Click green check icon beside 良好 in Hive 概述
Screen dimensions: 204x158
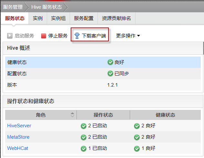point(110,62)
